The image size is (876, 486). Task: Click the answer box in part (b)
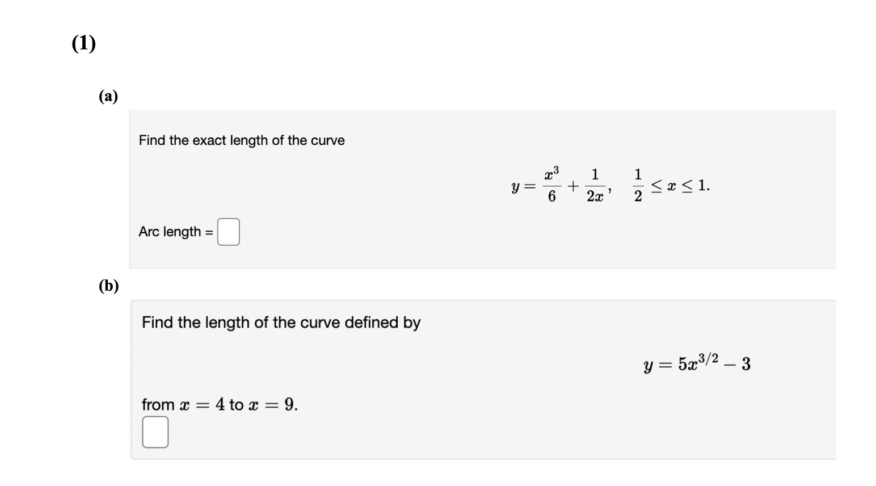tap(155, 432)
